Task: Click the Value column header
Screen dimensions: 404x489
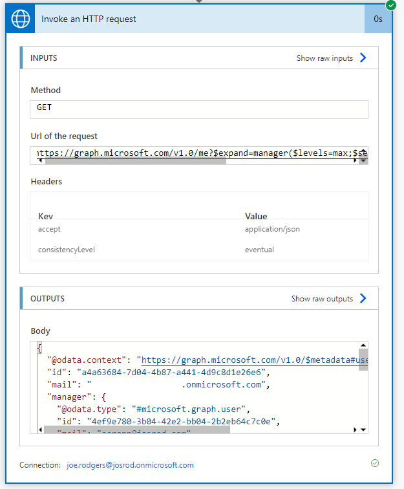Action: tap(256, 216)
